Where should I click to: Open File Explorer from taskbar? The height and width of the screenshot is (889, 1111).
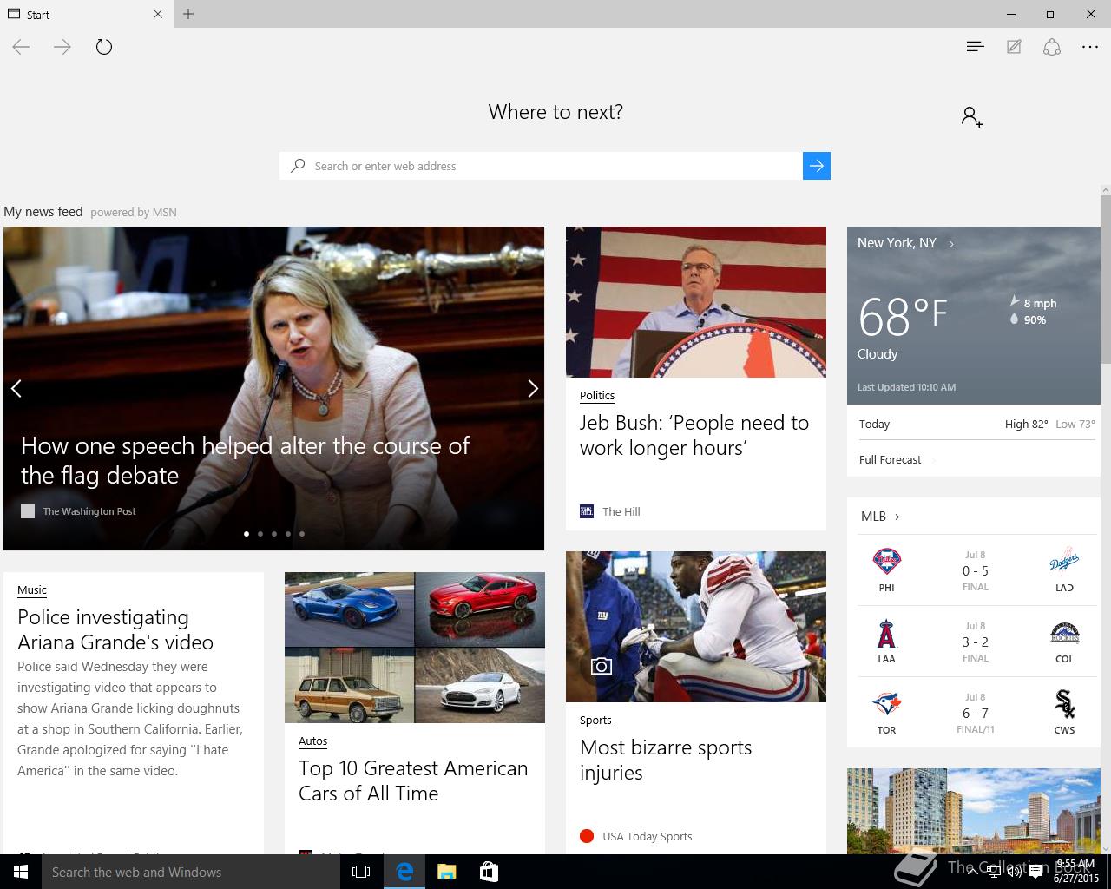point(446,872)
